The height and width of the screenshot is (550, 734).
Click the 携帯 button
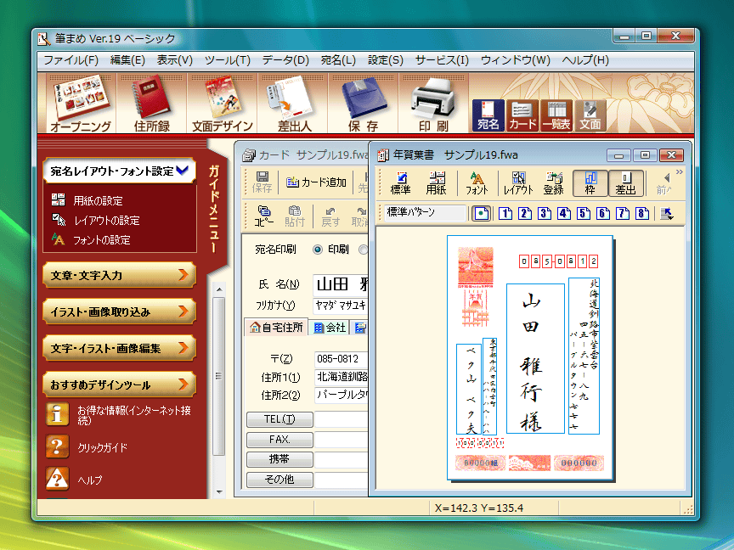tap(279, 459)
